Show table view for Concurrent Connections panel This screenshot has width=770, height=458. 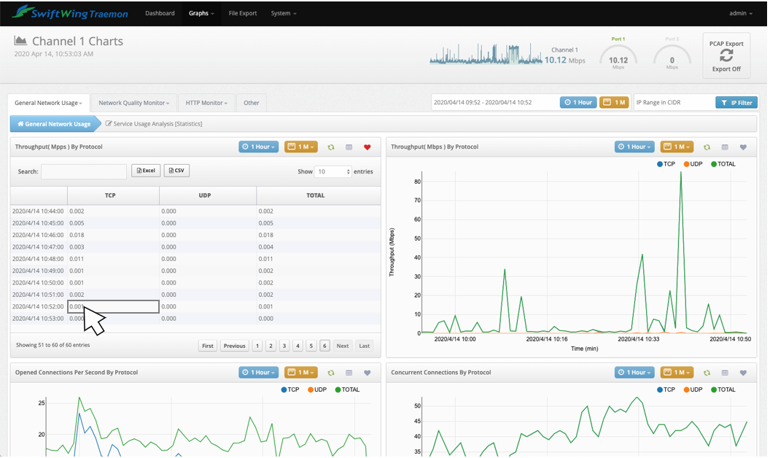(724, 373)
